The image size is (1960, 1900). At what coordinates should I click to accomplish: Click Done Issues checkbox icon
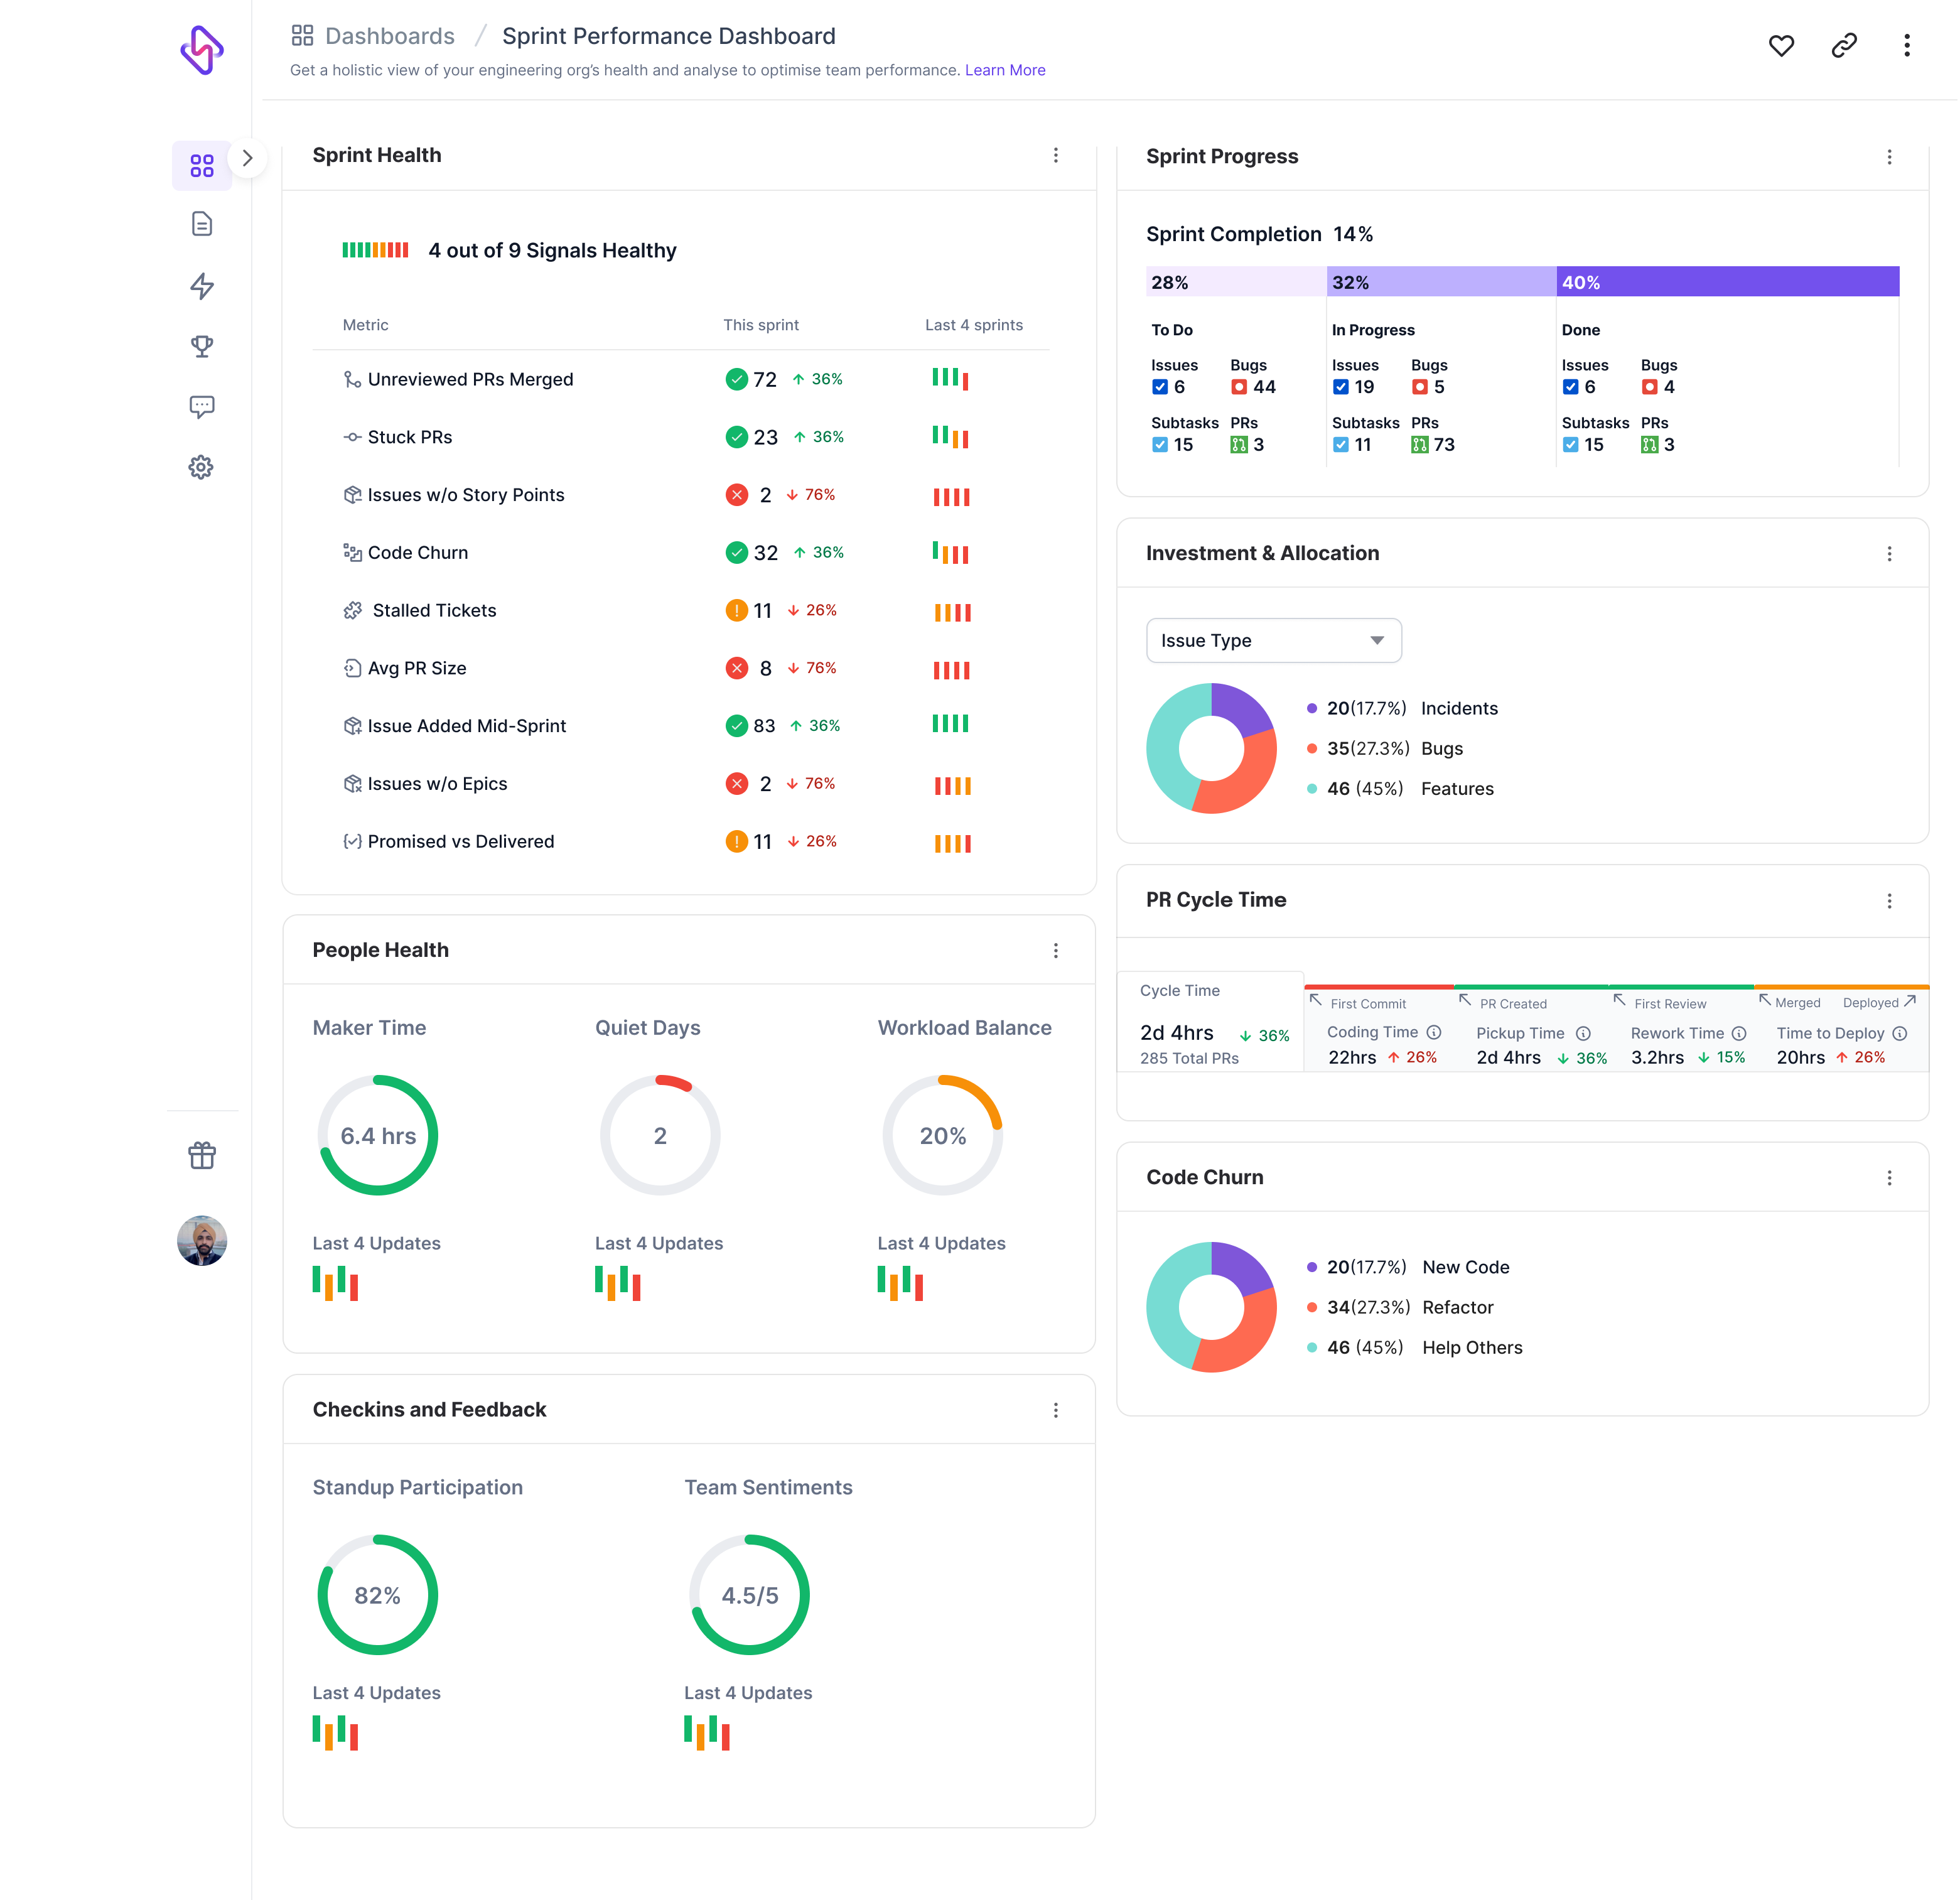coord(1571,387)
